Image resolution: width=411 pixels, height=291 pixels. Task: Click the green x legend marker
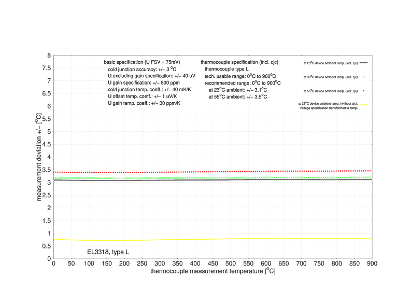tap(363, 77)
